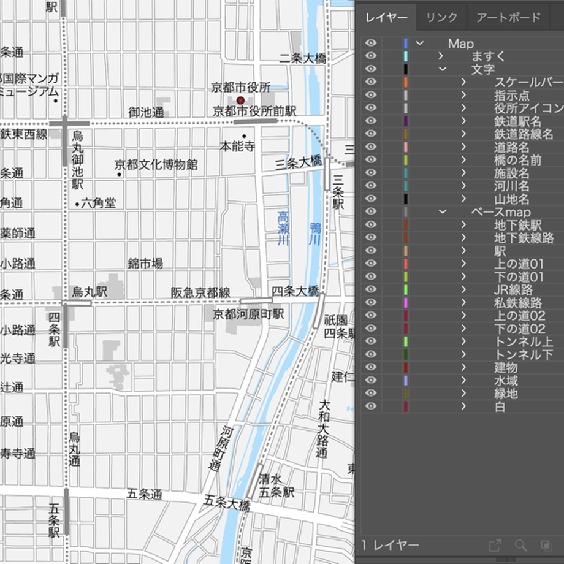
Task: Expand the 私鉄線路 sublayer
Action: pos(464,302)
